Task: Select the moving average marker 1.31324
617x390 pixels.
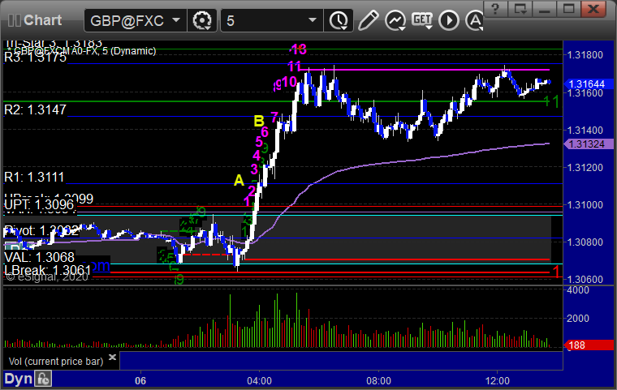Action: coord(589,144)
